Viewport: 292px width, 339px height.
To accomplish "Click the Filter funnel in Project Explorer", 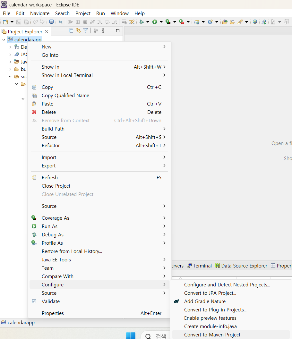I will pos(86,31).
